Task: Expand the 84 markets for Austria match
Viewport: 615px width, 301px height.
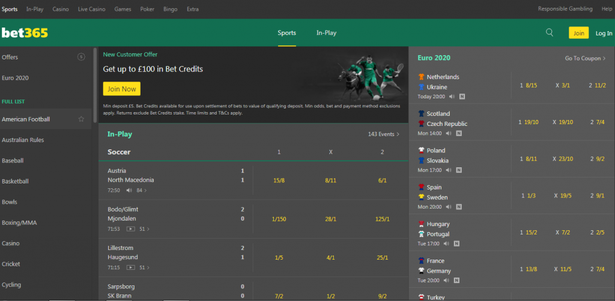Action: 142,191
